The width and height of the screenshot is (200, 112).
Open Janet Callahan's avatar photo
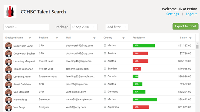pyautogui.click(x=9, y=85)
